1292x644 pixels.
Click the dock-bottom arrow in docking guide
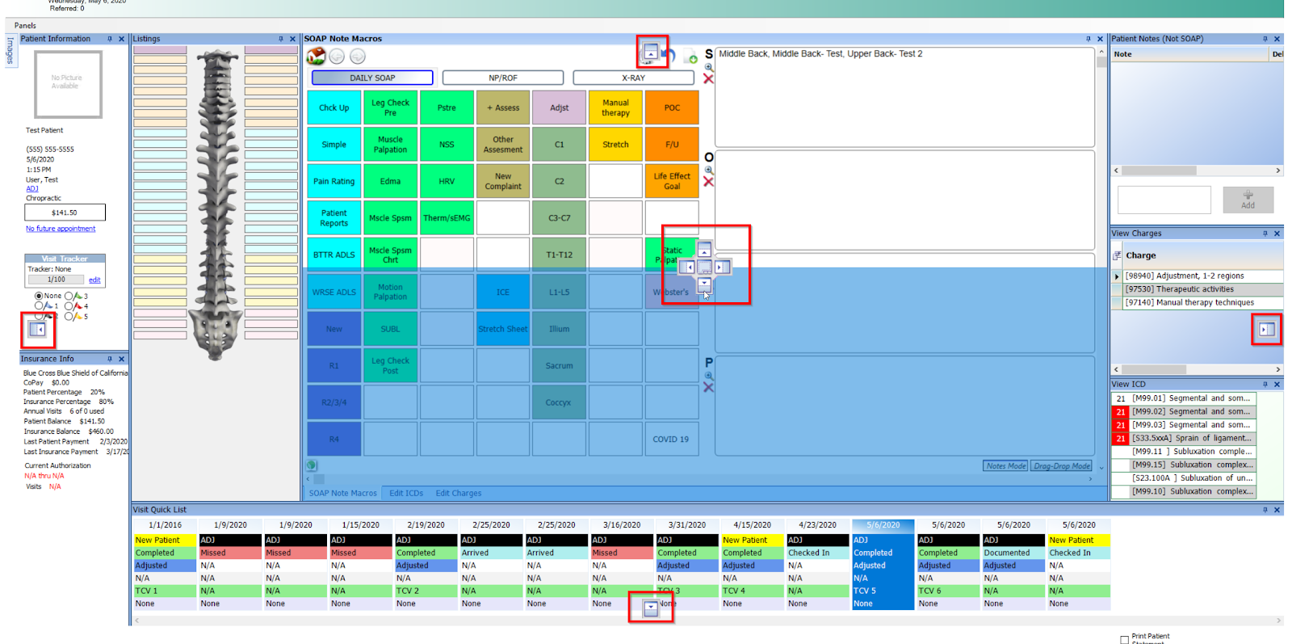[x=704, y=284]
